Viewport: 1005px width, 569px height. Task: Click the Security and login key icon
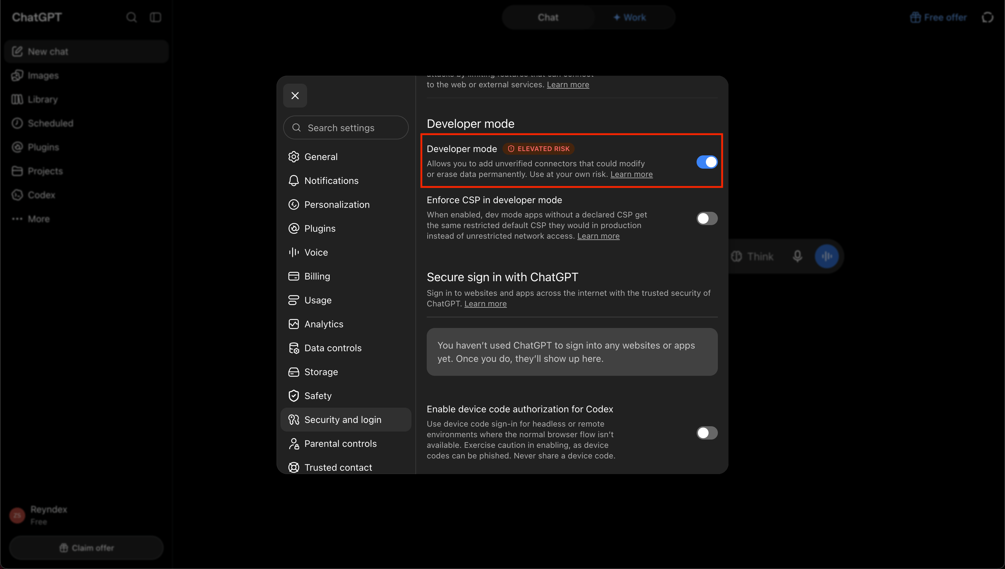pos(293,419)
